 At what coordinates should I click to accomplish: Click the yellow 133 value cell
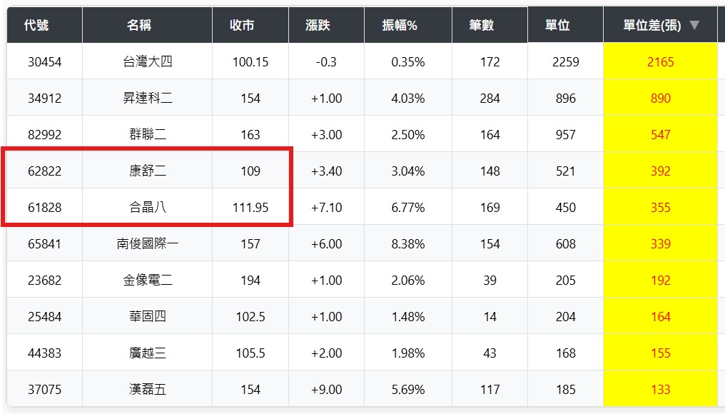pyautogui.click(x=660, y=390)
